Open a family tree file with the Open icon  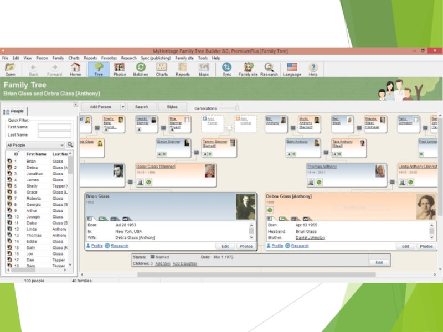tap(10, 70)
